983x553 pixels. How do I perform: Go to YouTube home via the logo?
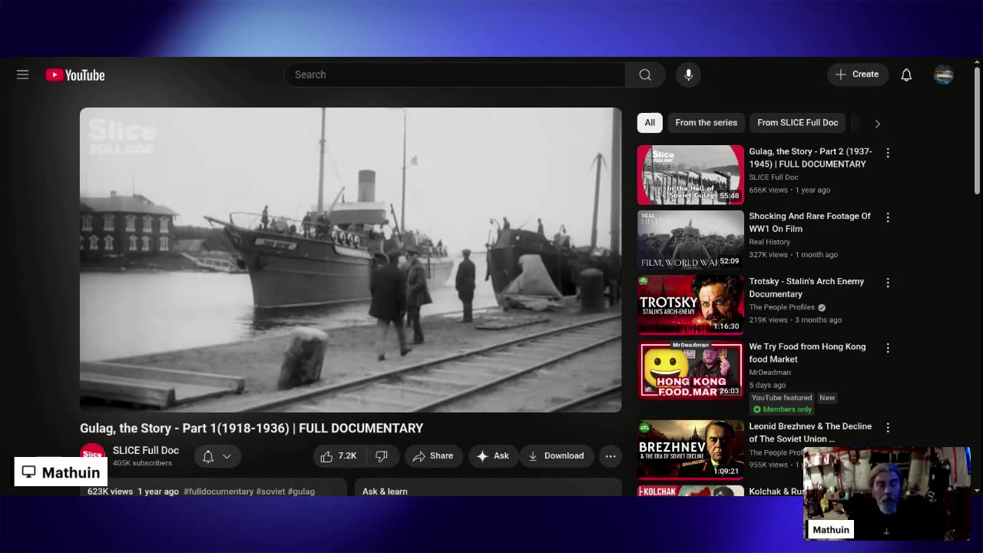(75, 75)
